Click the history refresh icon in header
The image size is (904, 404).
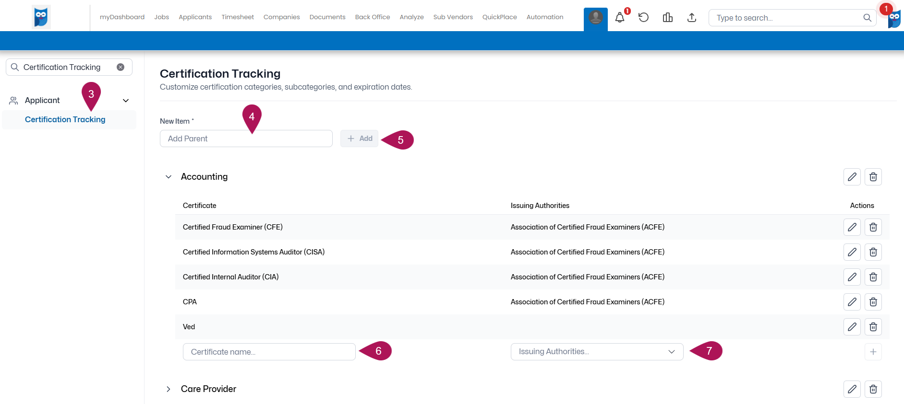(x=643, y=18)
